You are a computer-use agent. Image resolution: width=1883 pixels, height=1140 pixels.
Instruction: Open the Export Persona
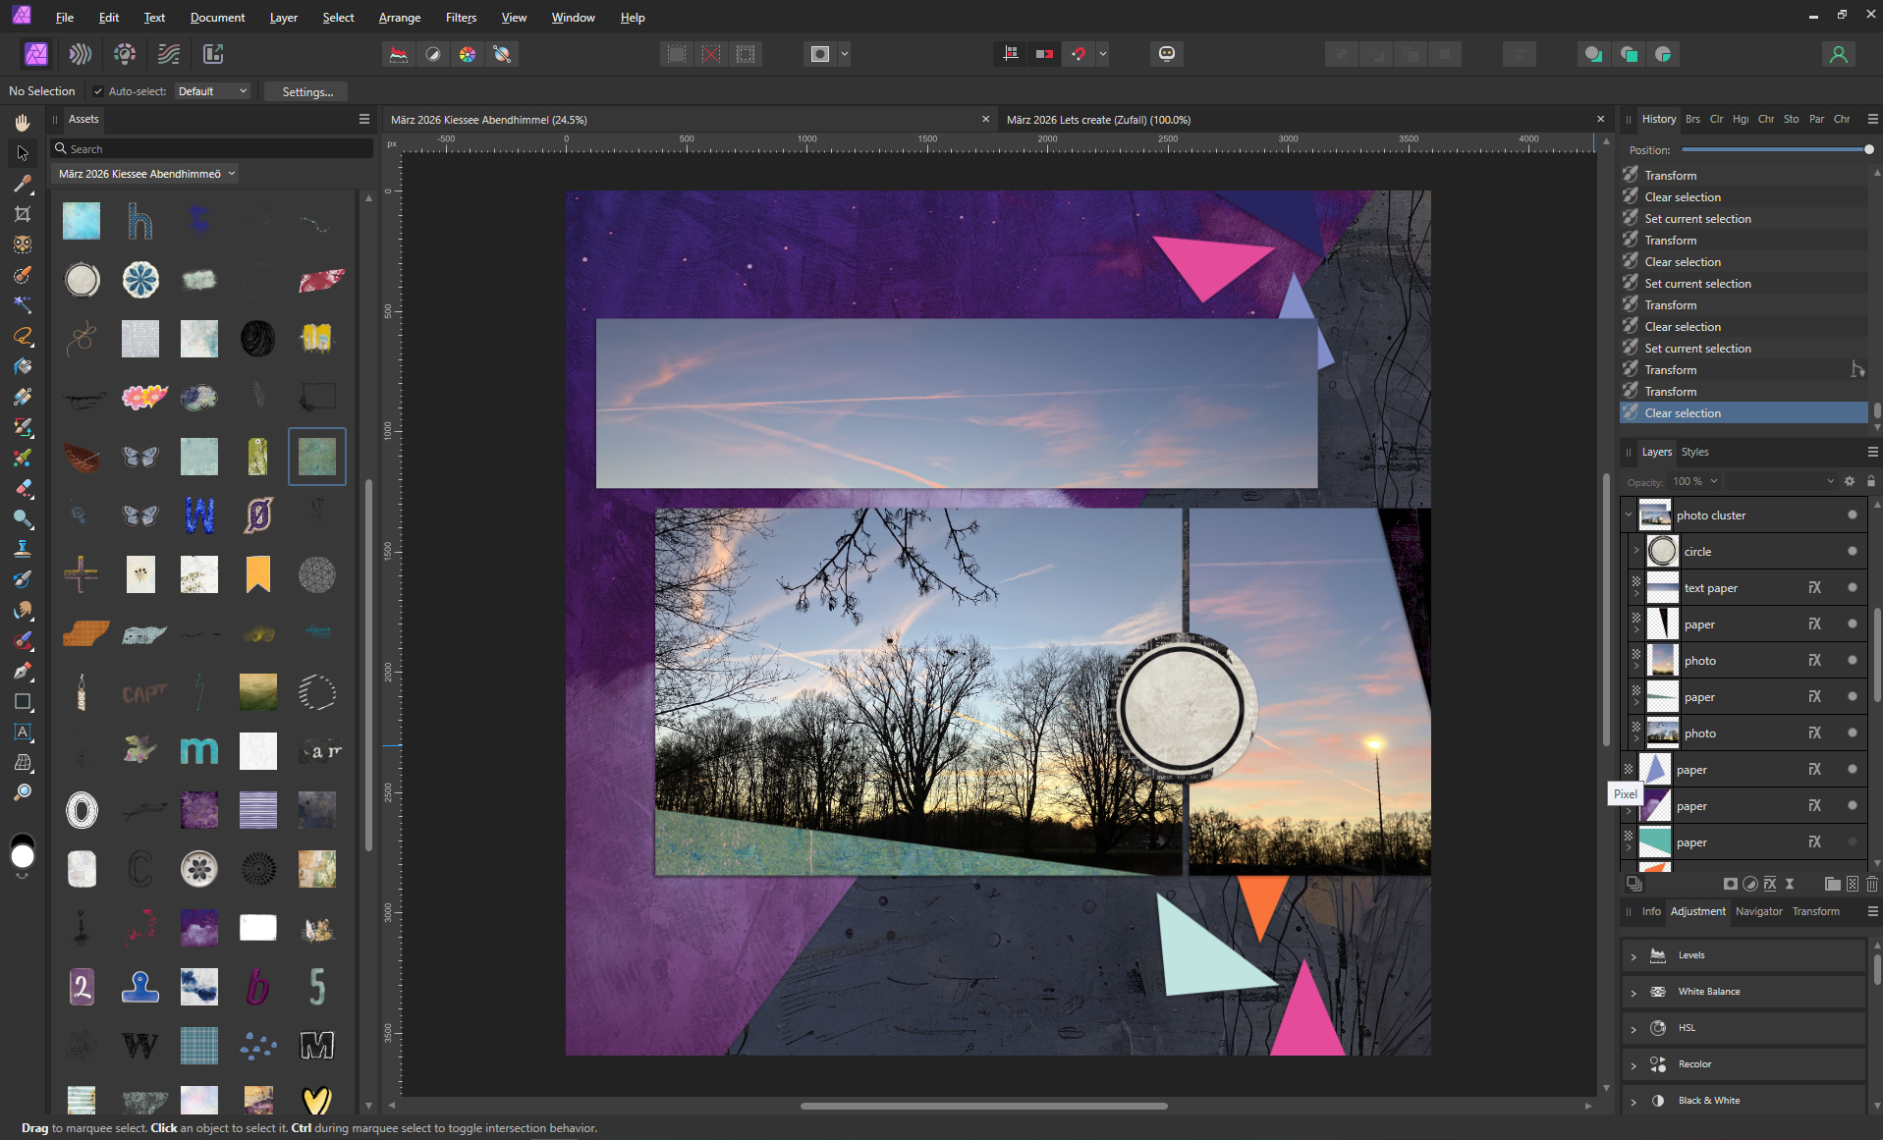click(x=213, y=54)
